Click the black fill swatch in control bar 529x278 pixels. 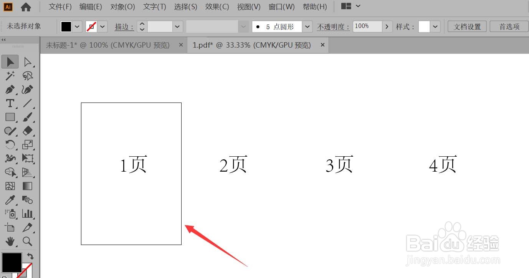point(66,26)
